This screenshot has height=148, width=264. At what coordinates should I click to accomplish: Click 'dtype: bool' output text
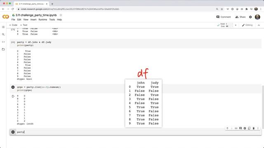click(x=24, y=79)
